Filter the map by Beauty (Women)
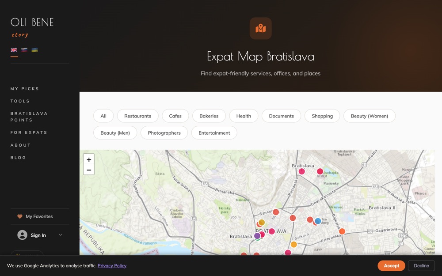This screenshot has width=442, height=276. pos(369,116)
